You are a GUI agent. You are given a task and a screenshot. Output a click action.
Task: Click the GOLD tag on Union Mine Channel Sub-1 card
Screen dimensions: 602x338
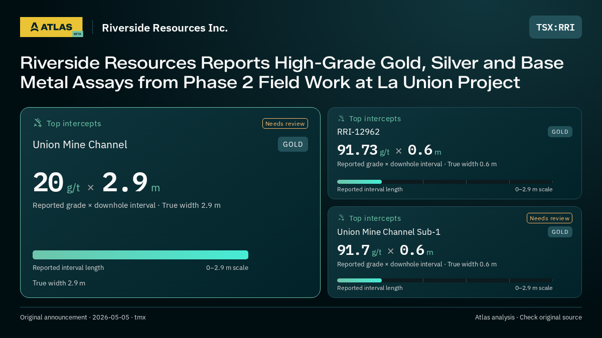[560, 232]
